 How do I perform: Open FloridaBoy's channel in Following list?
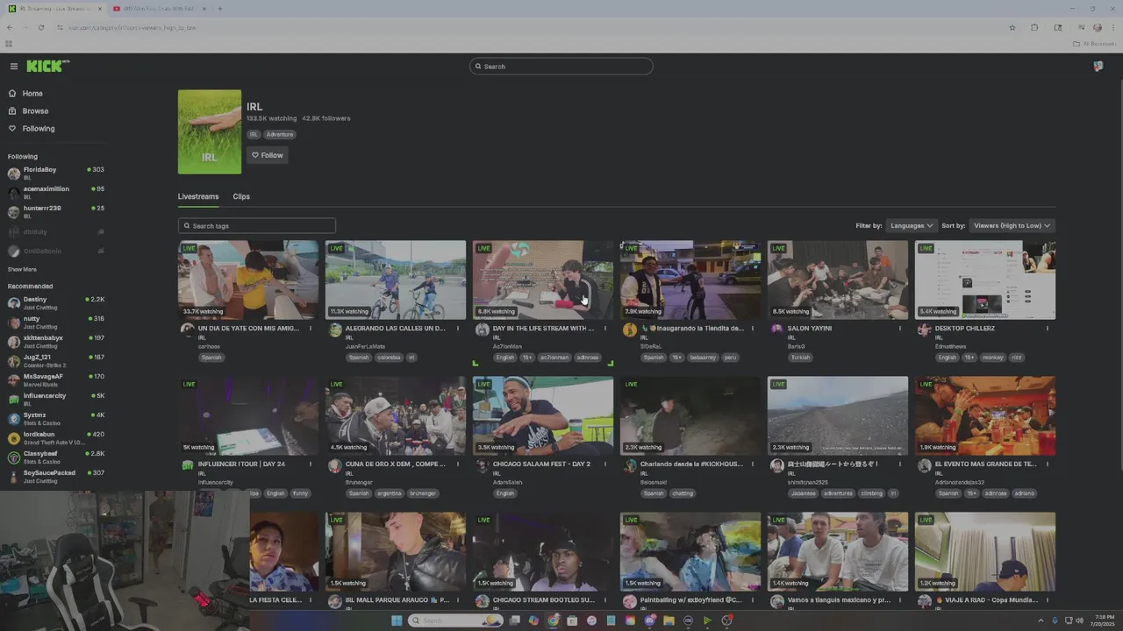click(56, 174)
